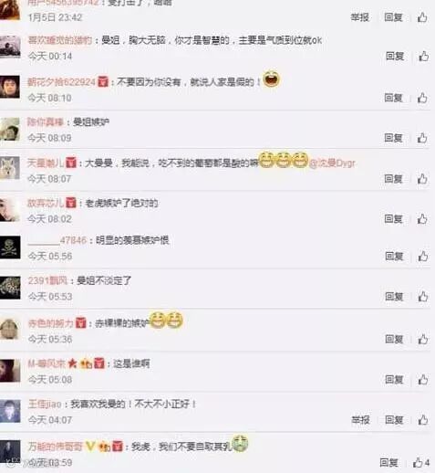Image resolution: width=435 pixels, height=473 pixels.
Task: Click 回复 on the 今天 05:53 comment
Action: tap(394, 297)
